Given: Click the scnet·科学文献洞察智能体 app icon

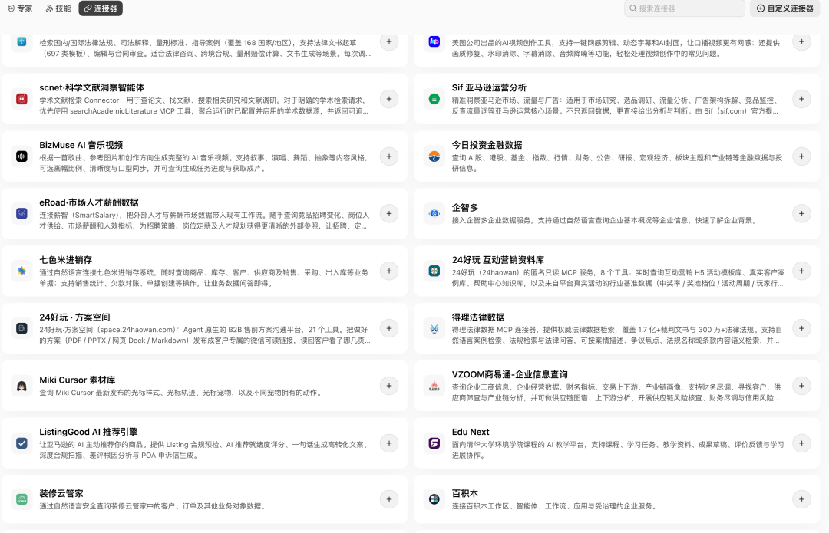Looking at the screenshot, I should point(21,99).
